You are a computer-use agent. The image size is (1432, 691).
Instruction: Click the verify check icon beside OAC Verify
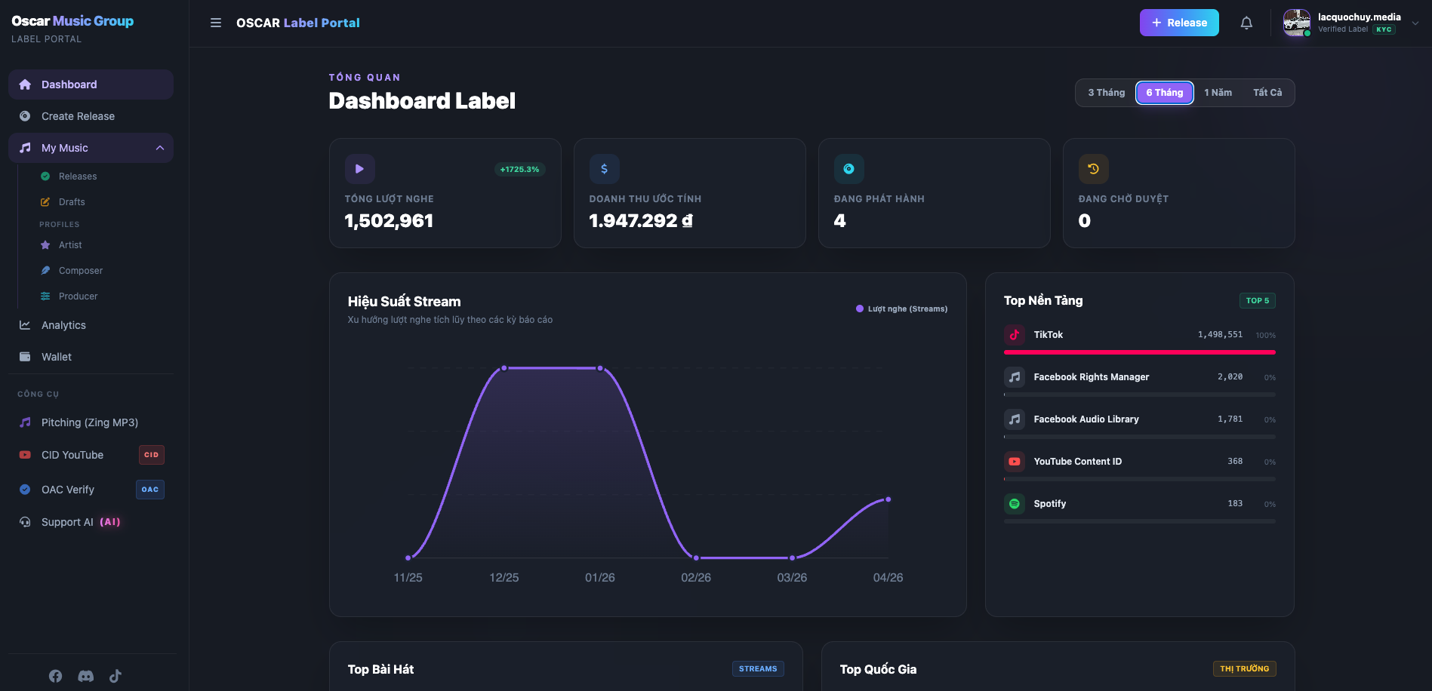(x=25, y=490)
